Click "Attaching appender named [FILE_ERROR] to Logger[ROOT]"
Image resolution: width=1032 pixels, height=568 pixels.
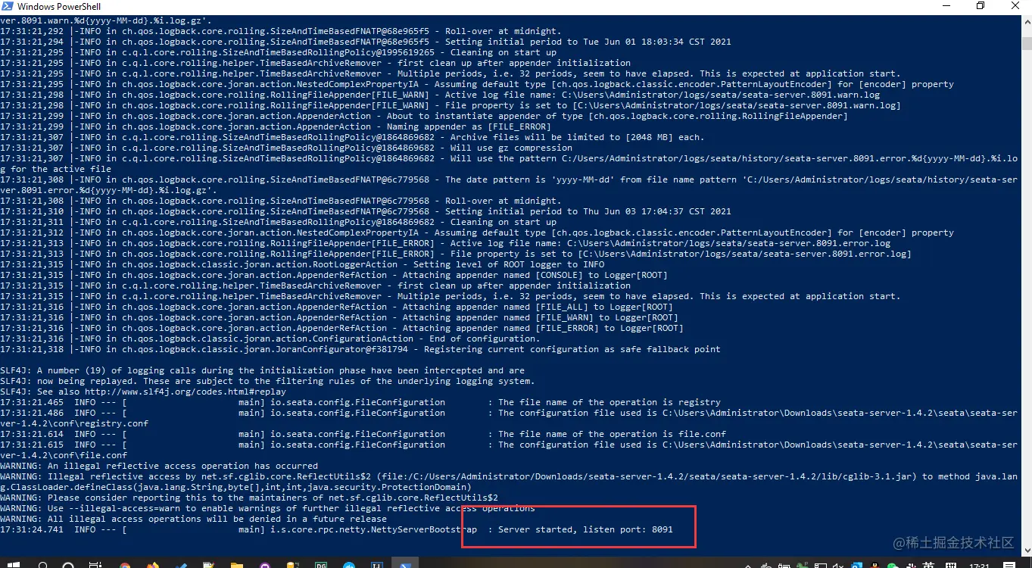click(543, 328)
